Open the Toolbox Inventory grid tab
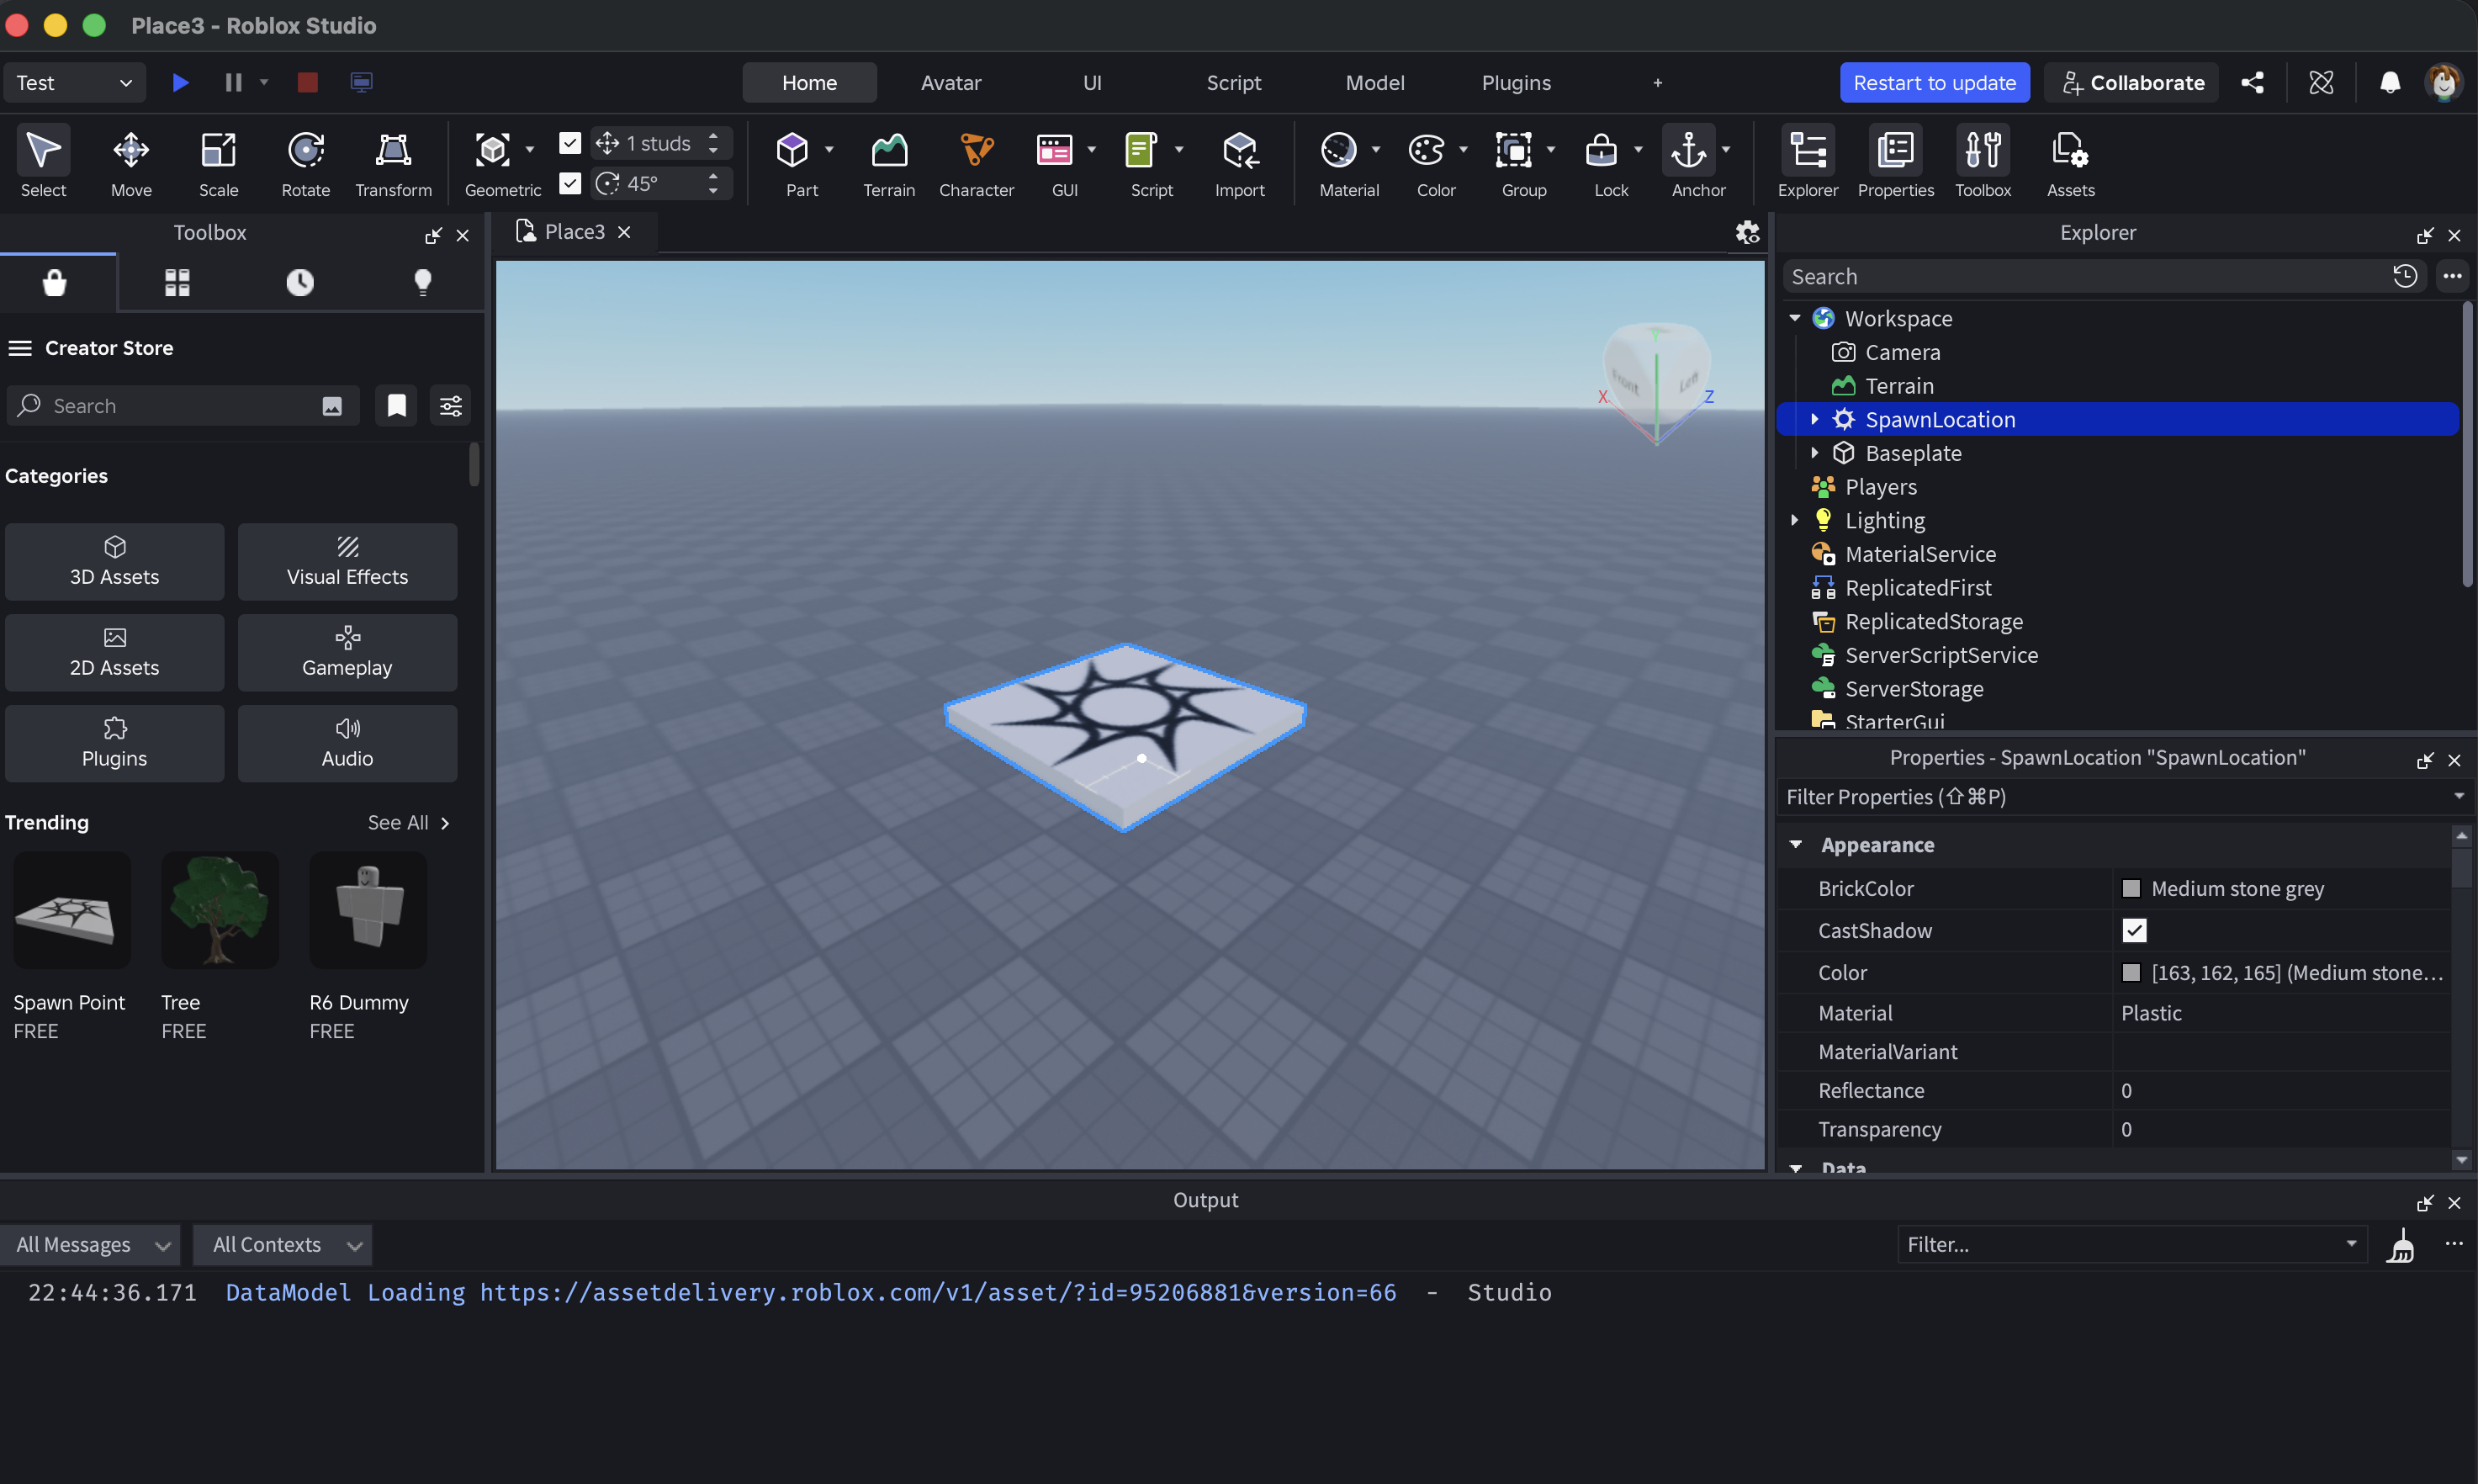2478x1484 pixels. point(177,283)
